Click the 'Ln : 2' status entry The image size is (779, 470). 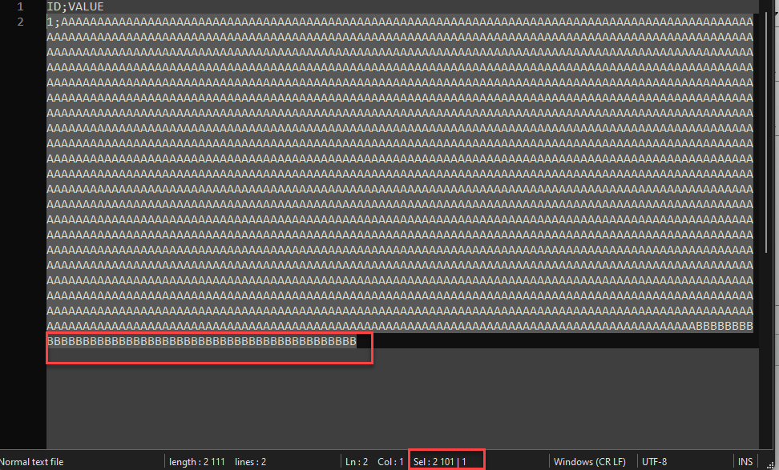[x=357, y=461]
